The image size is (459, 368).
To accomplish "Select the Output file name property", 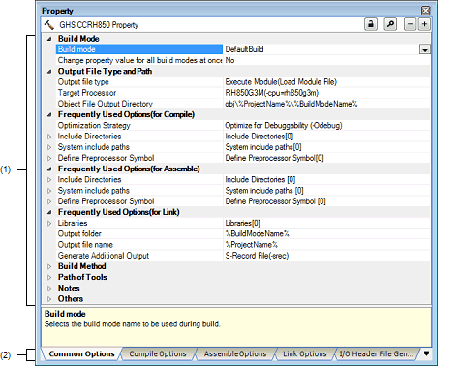I will coord(139,245).
